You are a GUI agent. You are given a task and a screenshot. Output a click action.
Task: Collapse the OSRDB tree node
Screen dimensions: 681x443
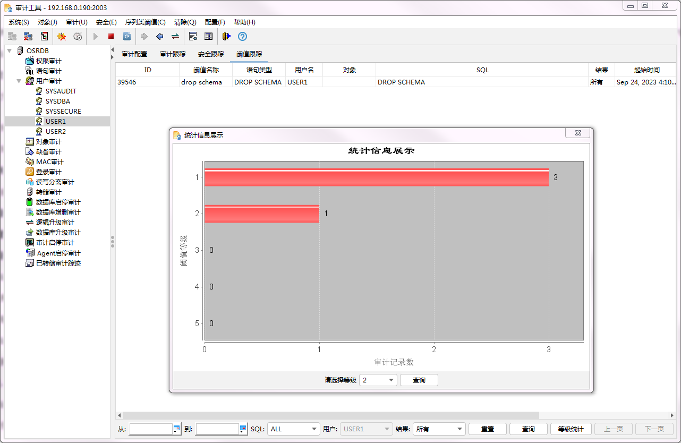pos(10,51)
